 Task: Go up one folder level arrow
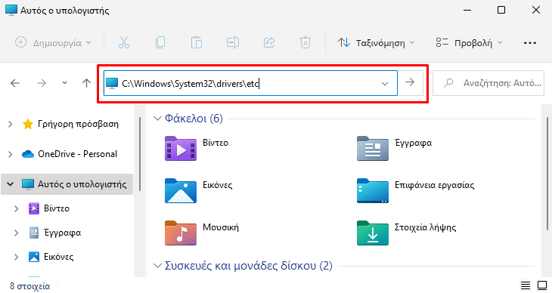[x=87, y=83]
